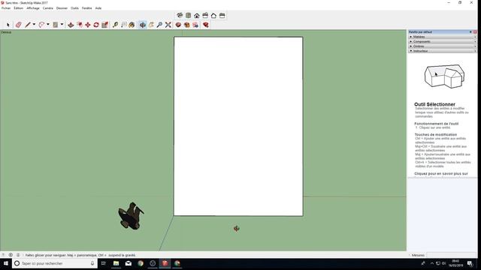Select the Tape Measure tool
Screen dimensions: 481x270
[115, 25]
